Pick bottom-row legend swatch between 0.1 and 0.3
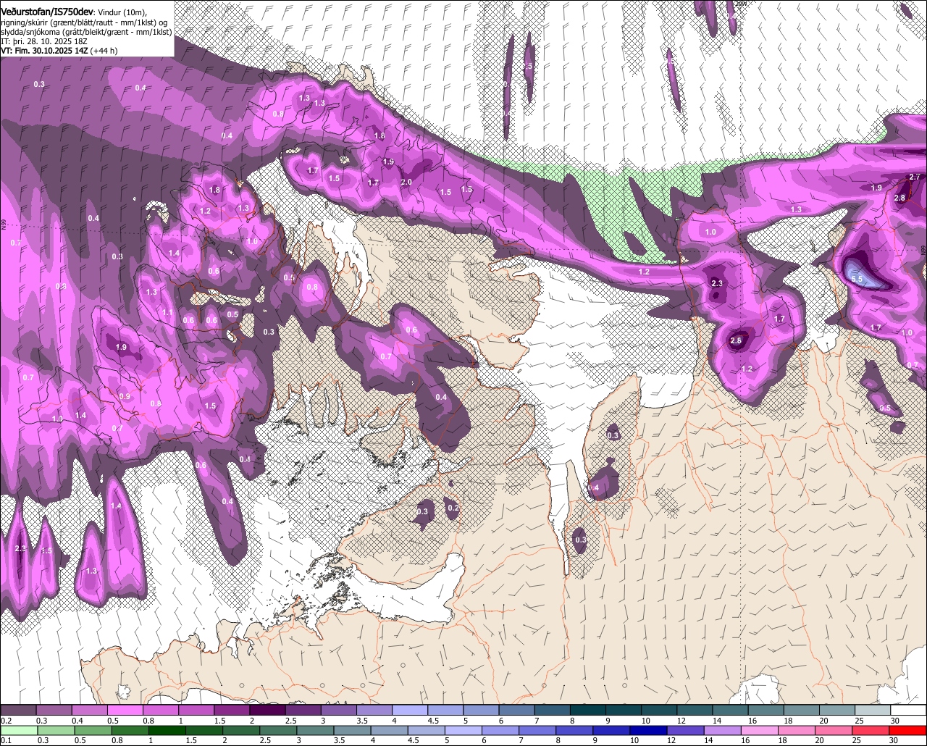The height and width of the screenshot is (746, 927). point(19,730)
